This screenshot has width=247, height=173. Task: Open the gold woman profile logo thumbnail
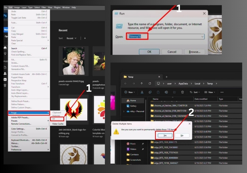tap(74, 154)
